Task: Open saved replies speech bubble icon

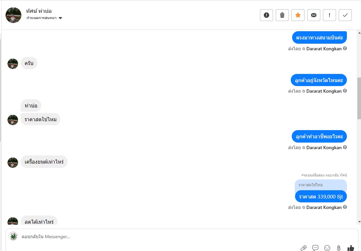Action: (315, 248)
